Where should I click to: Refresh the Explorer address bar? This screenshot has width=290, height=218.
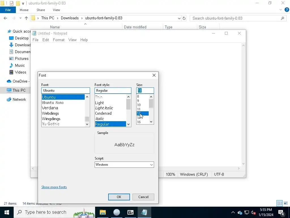184,18
